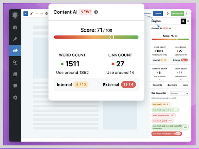Open the three-dot options menu
Screen dimensions: 199x149
point(186,13)
